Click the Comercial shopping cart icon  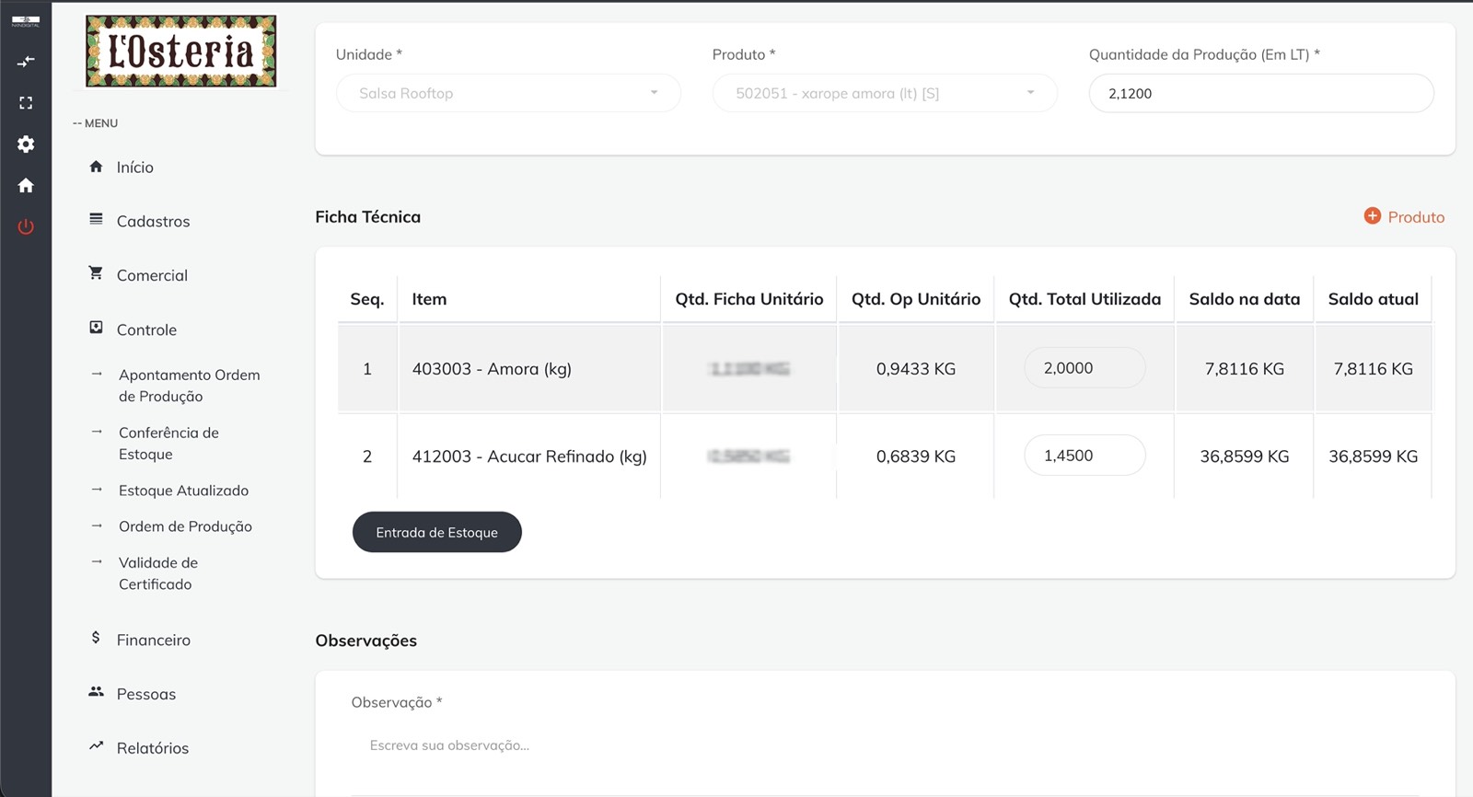[x=96, y=273]
